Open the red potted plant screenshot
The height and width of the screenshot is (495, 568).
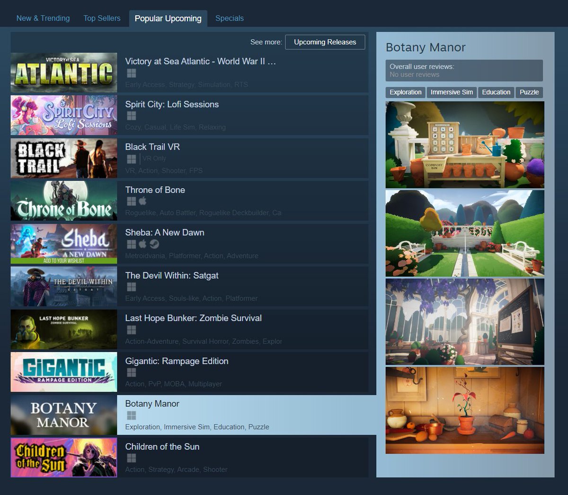coord(465,410)
